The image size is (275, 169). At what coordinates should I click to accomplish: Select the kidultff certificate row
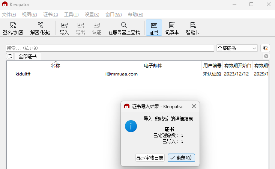(138, 74)
